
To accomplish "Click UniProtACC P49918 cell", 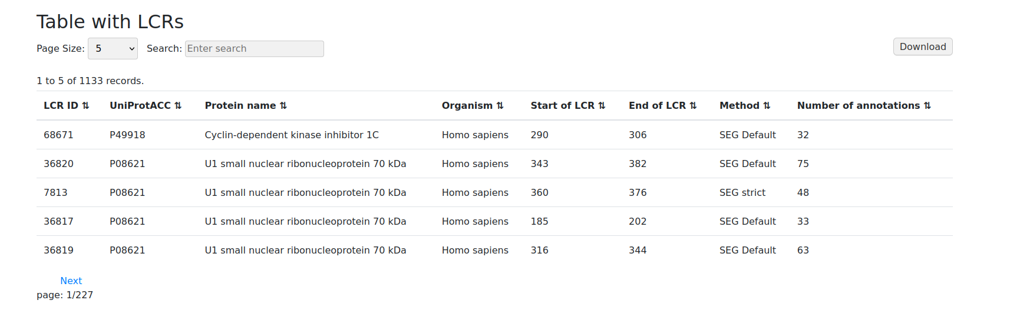I will pyautogui.click(x=127, y=135).
